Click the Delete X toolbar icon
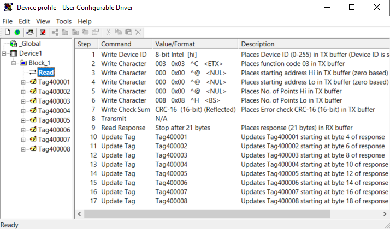Screen dimensions: 390x229 [x=138, y=32]
